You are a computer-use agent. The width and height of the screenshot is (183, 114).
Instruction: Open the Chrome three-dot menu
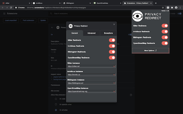tap(180, 7)
